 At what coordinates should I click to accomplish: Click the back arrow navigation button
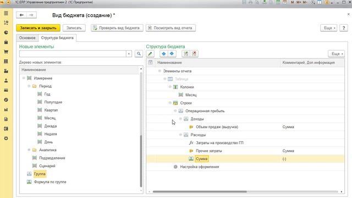(21, 15)
